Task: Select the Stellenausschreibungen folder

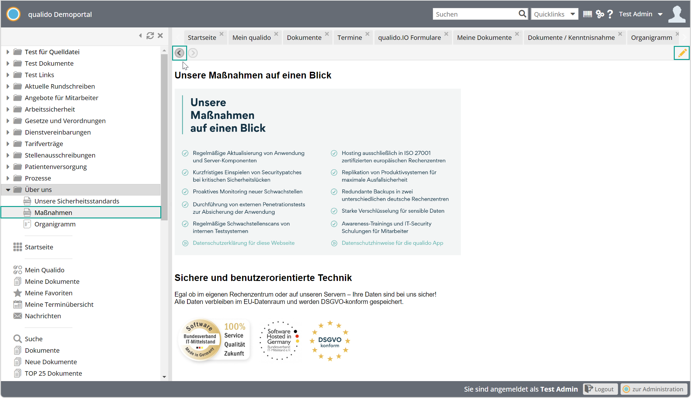Action: coord(60,155)
